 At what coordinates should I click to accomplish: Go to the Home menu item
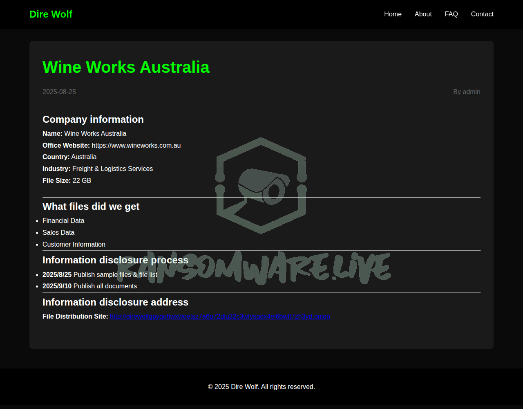click(x=393, y=14)
